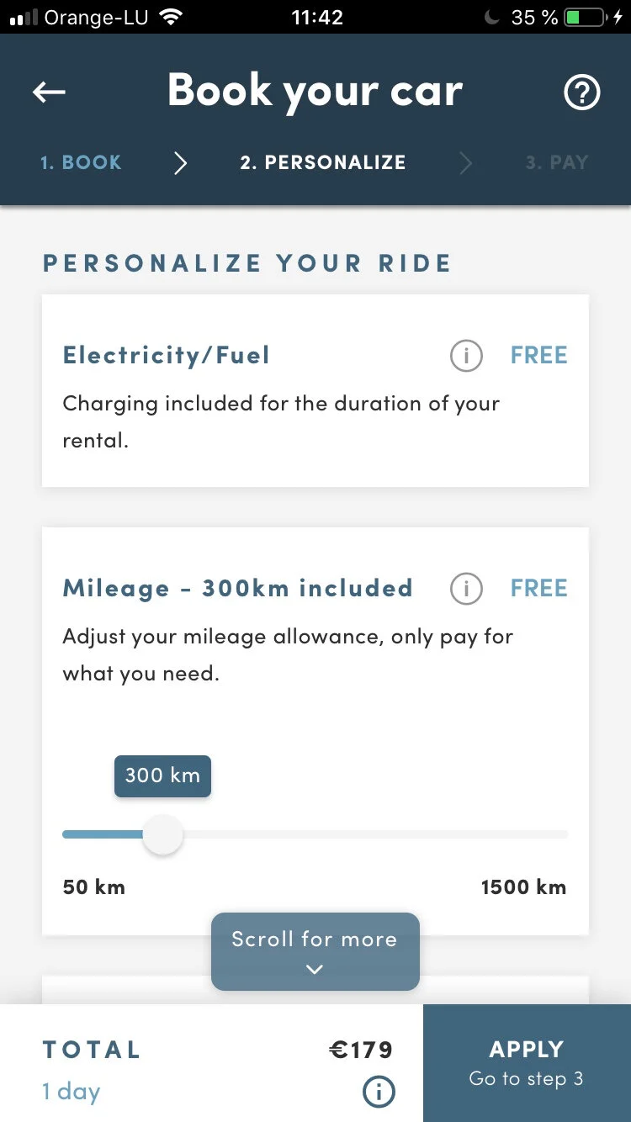Tap the 300 km slider tooltip
The image size is (631, 1122).
tap(162, 775)
